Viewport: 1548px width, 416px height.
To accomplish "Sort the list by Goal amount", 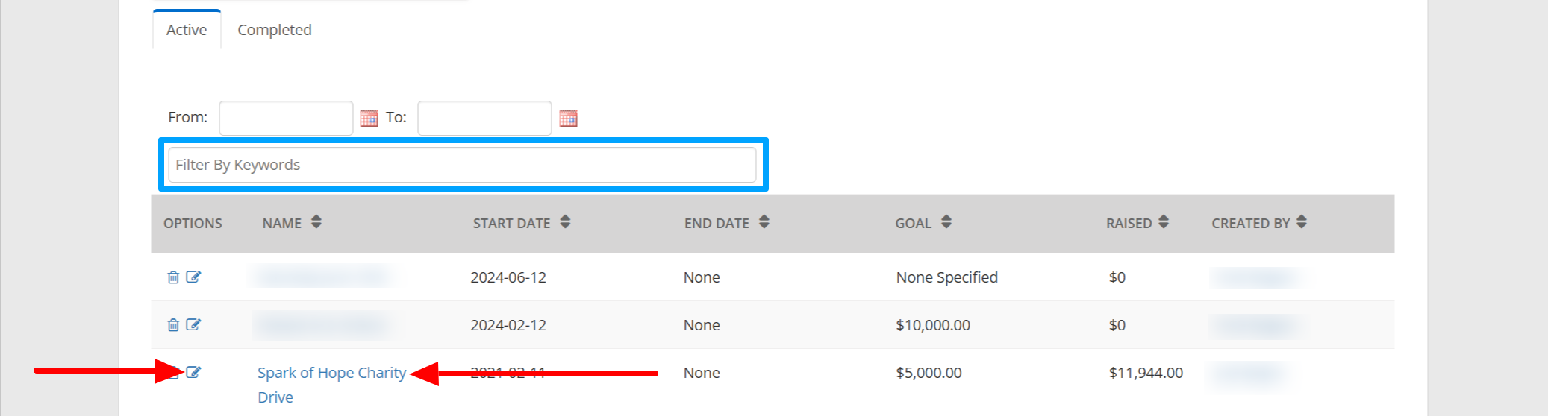I will 946,222.
